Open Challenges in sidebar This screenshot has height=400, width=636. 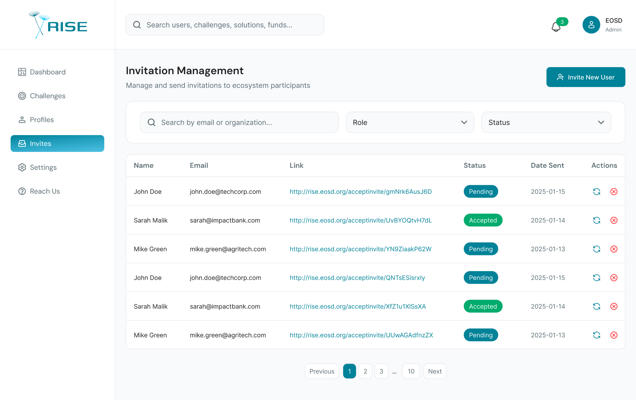click(57, 96)
